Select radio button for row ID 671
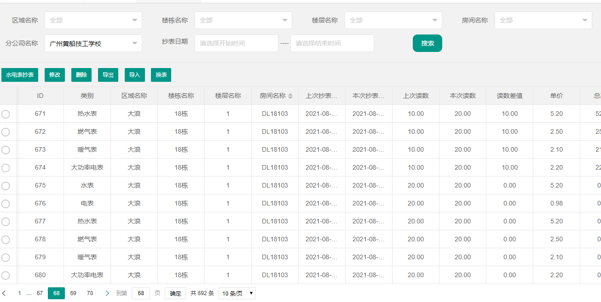Viewport: 601px width, 302px height. click(6, 114)
